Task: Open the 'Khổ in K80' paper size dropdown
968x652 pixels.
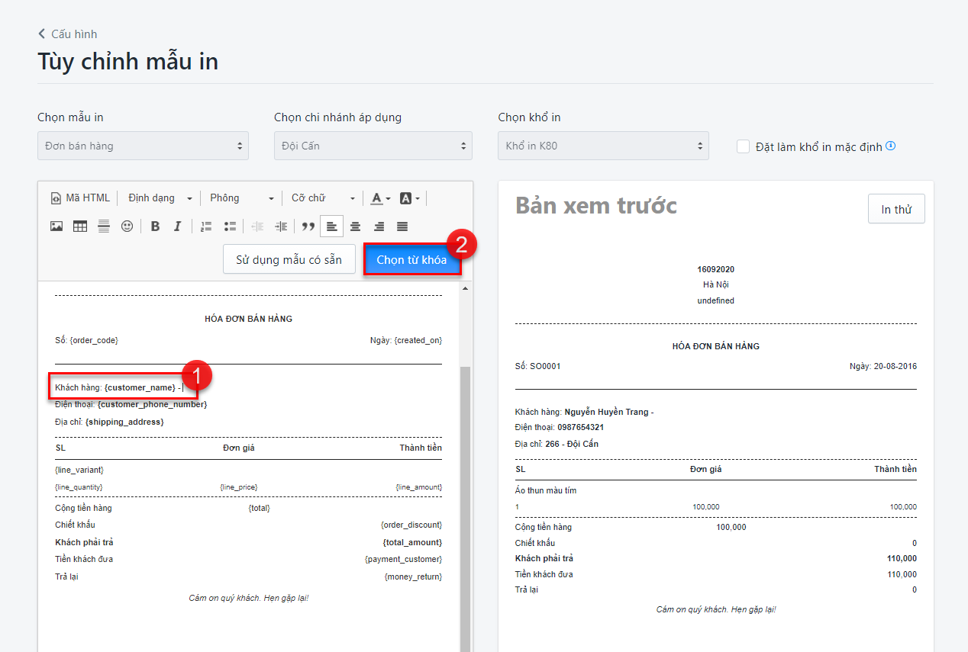Action: (603, 146)
